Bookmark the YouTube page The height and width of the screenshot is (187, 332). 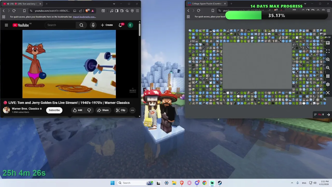24,11
